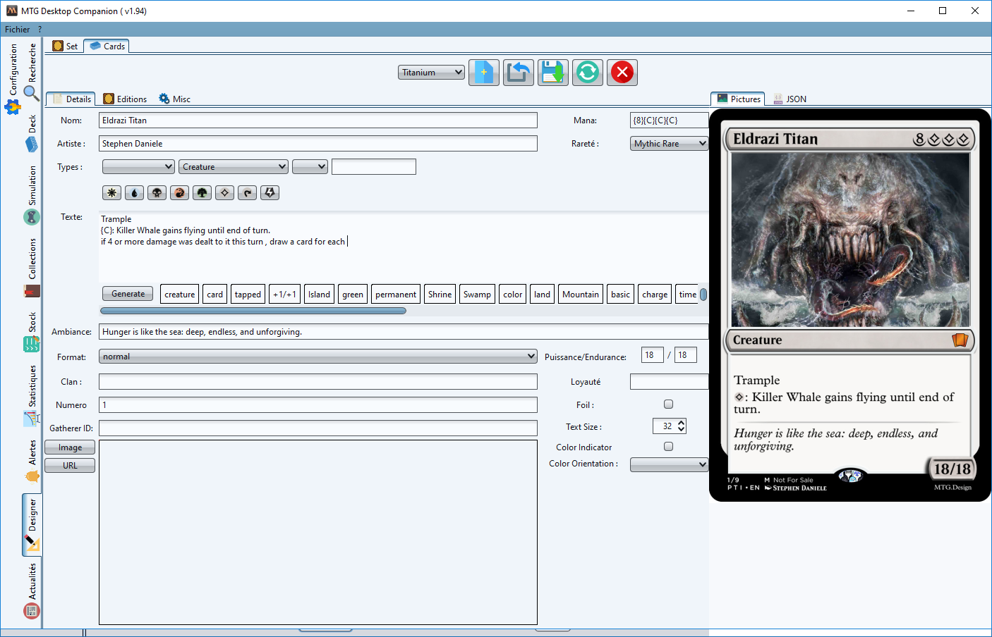Insert the 'tapped' keyword suggestion
992x637 pixels.
[x=248, y=295]
